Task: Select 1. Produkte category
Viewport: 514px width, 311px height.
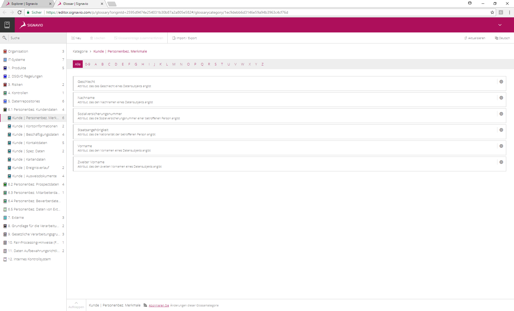Action: tap(33, 68)
